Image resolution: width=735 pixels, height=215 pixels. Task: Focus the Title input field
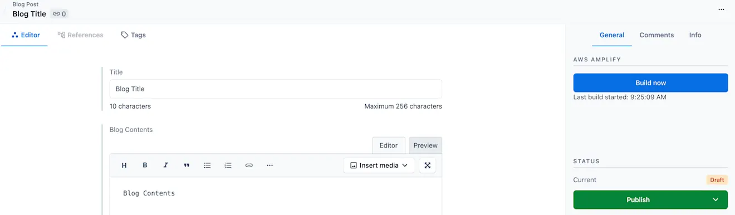tap(276, 89)
